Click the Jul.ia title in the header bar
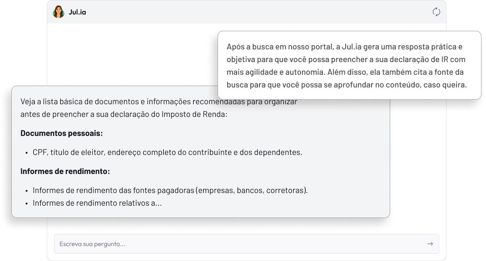Screen dimensions: 486x261 [x=77, y=13]
